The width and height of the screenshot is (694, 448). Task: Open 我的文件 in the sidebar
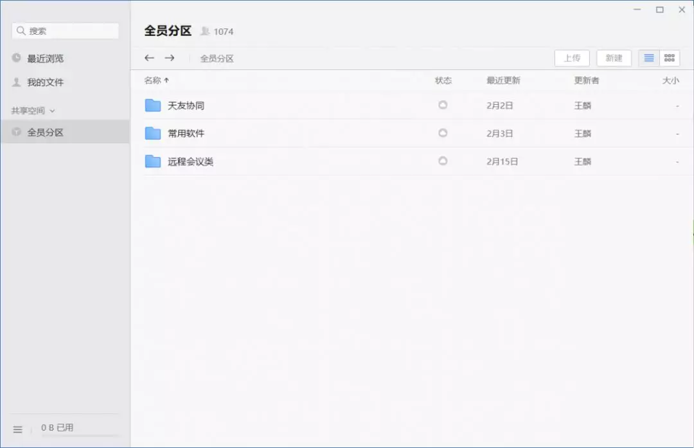45,82
